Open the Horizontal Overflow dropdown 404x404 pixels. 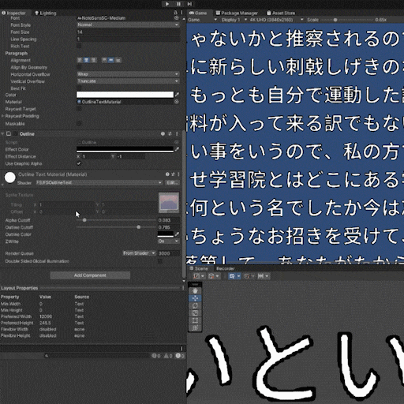click(128, 74)
